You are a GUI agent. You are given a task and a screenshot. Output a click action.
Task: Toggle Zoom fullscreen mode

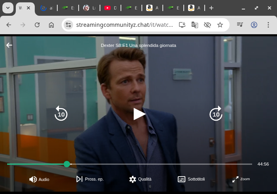pos(241,179)
